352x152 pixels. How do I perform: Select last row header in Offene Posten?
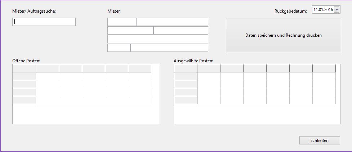pos(24,100)
